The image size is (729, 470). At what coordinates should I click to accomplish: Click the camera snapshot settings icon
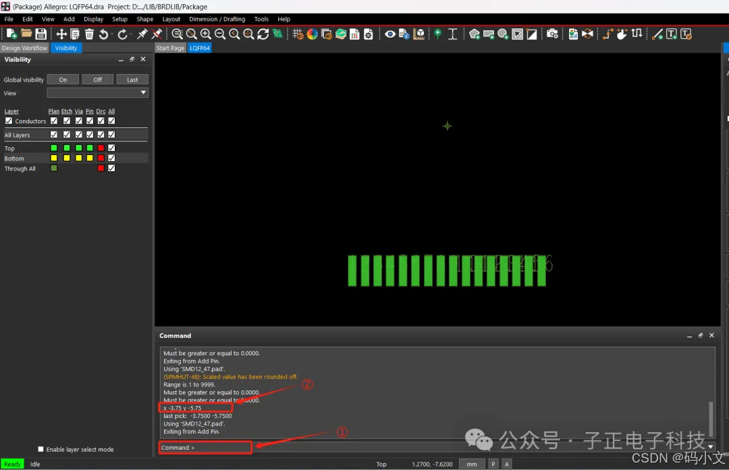coord(552,34)
